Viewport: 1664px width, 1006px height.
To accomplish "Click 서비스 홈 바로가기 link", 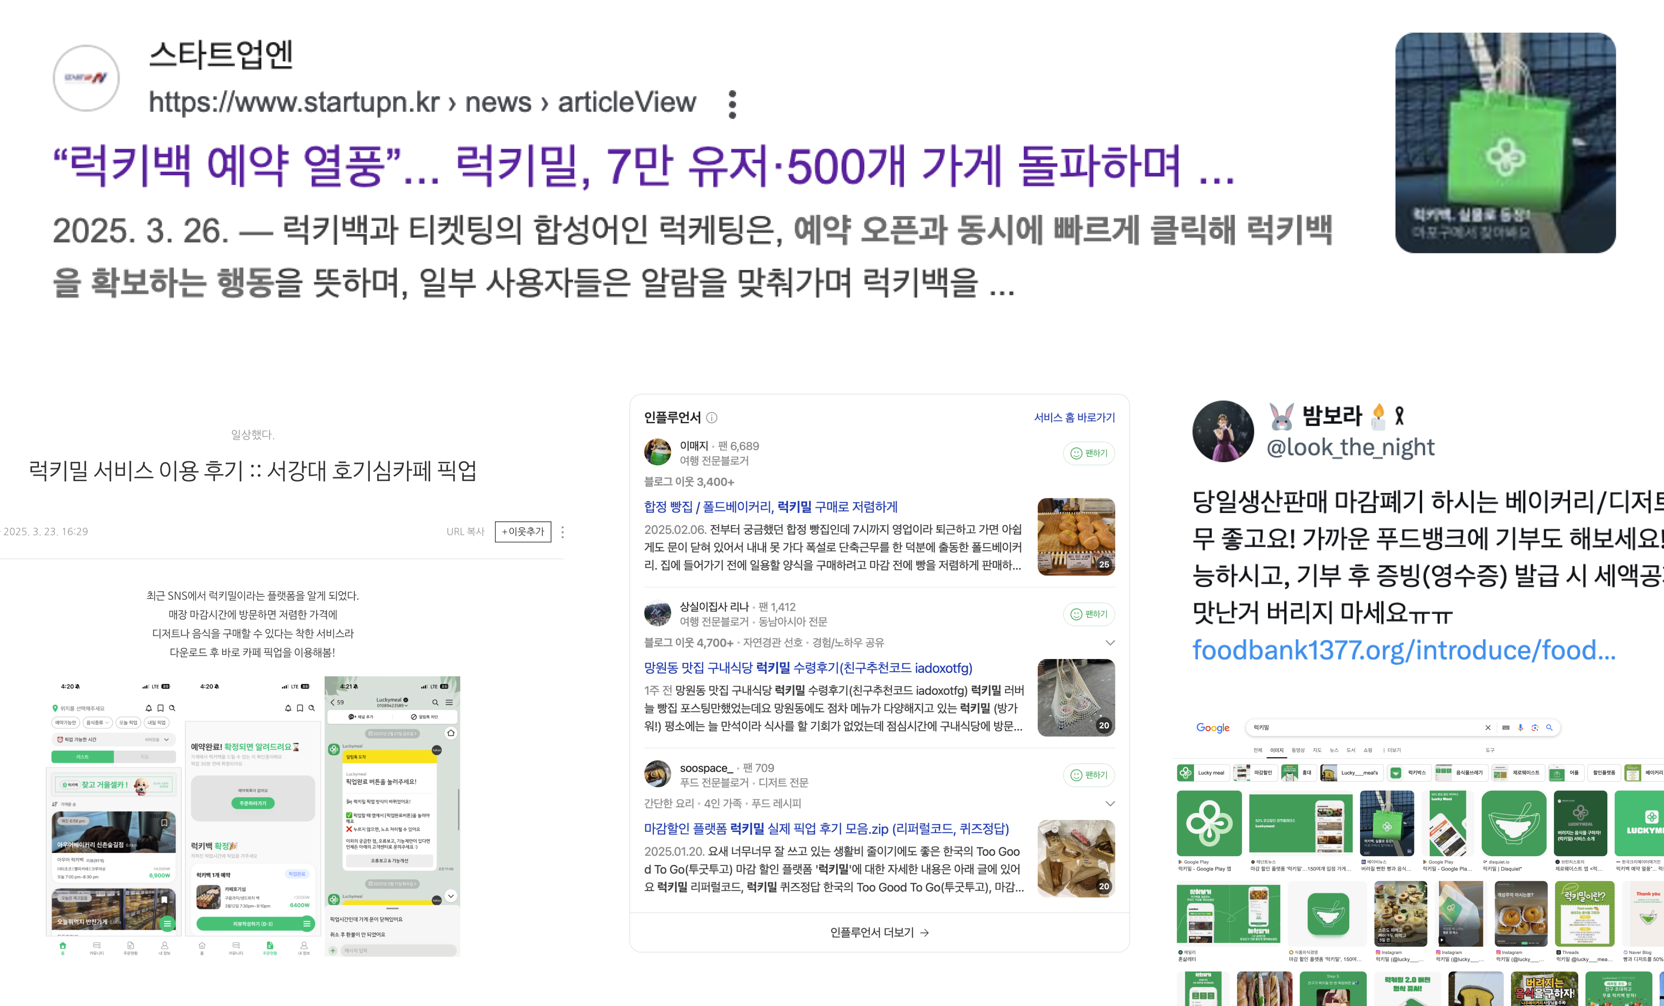I will [1074, 417].
